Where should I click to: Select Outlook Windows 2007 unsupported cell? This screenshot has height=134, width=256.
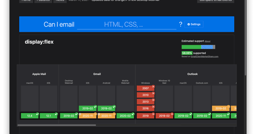[x=146, y=88]
